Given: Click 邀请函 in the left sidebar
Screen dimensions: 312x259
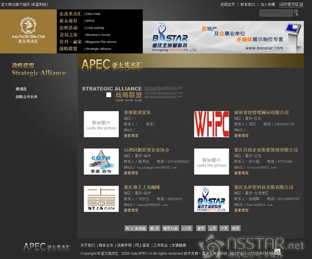Looking at the screenshot, I should point(21,89).
